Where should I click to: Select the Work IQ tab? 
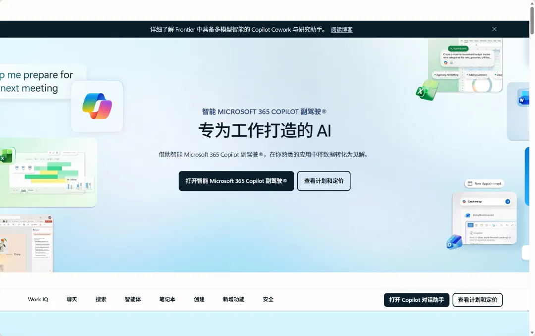[38, 299]
